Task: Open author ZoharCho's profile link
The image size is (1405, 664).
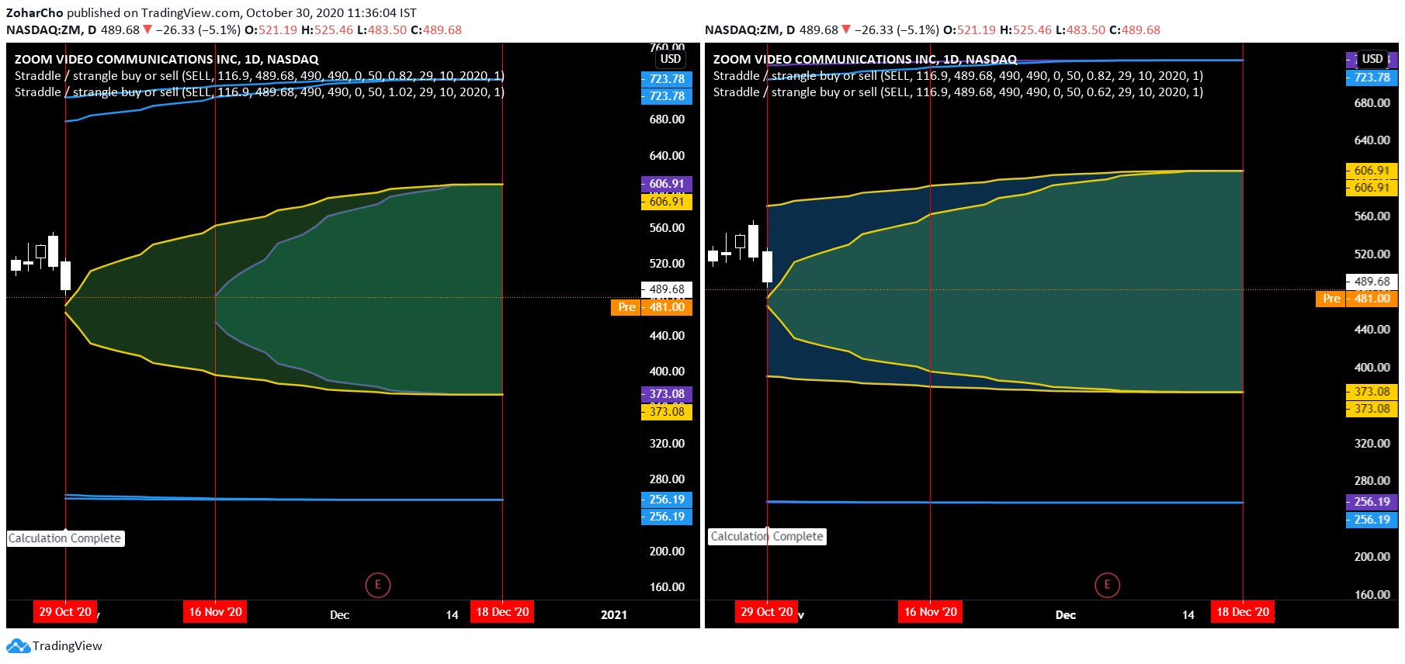Action: pyautogui.click(x=35, y=12)
